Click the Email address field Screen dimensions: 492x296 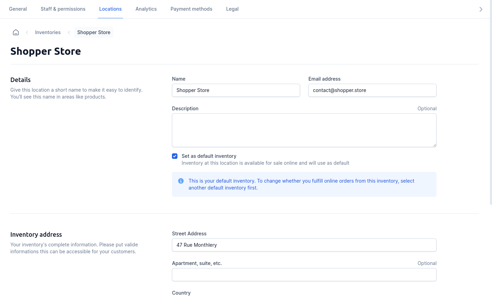372,90
